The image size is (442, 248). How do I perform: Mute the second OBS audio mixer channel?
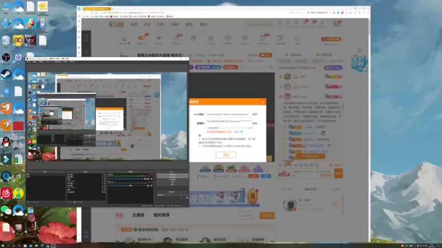coord(149,186)
